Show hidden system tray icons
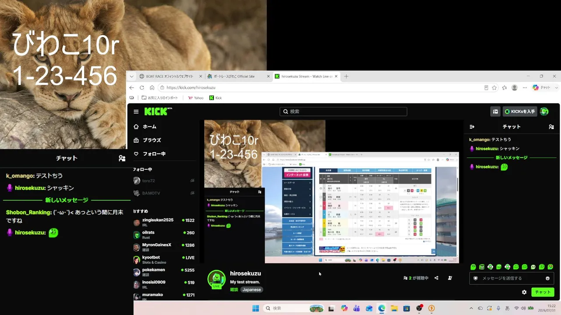 click(471, 308)
